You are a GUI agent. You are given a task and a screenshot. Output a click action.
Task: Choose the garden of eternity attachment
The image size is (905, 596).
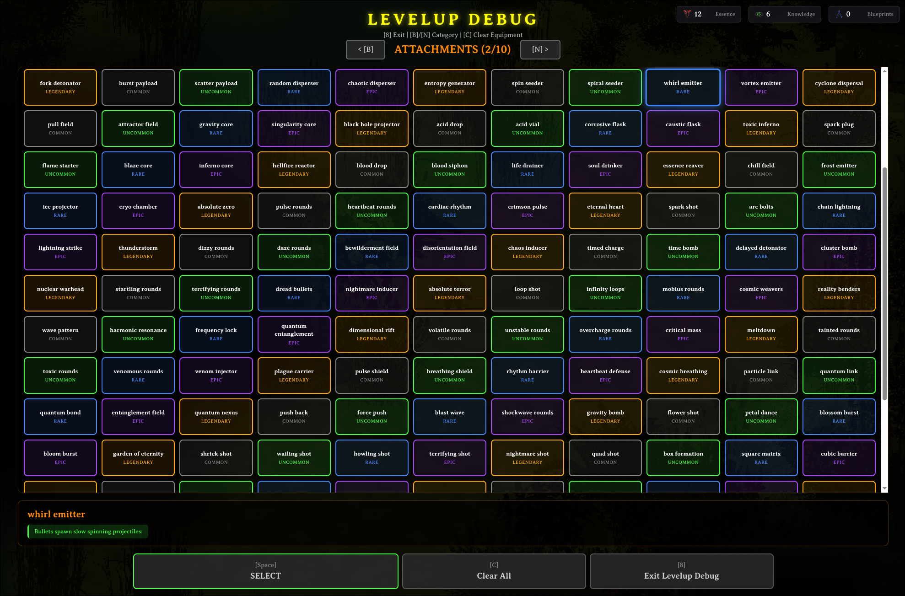coord(138,458)
